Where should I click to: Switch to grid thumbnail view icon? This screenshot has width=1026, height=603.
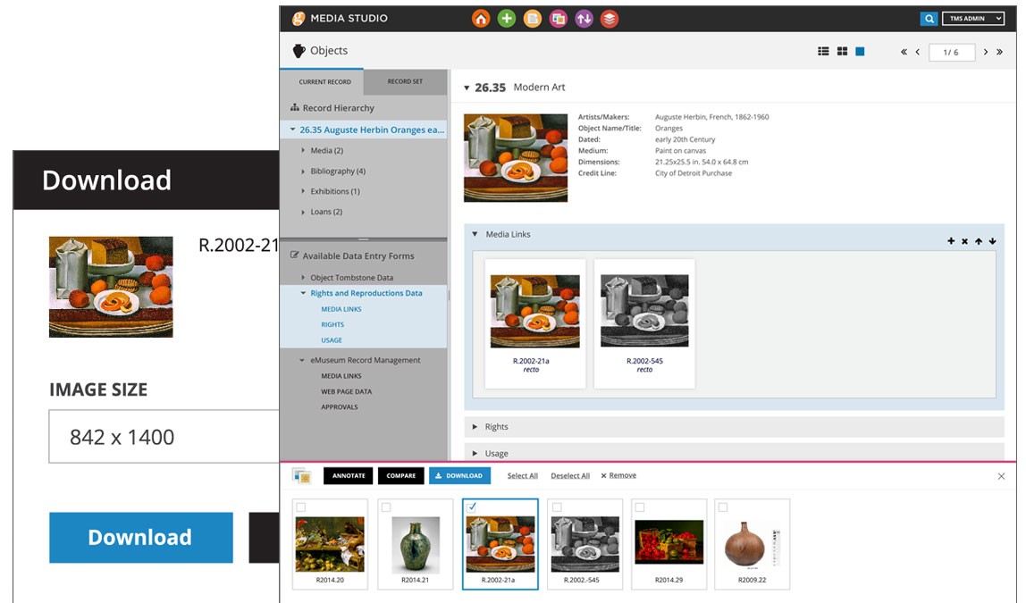[842, 51]
